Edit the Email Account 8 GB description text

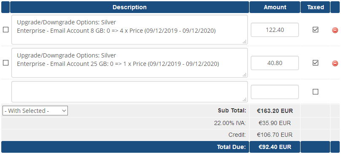pyautogui.click(x=130, y=30)
